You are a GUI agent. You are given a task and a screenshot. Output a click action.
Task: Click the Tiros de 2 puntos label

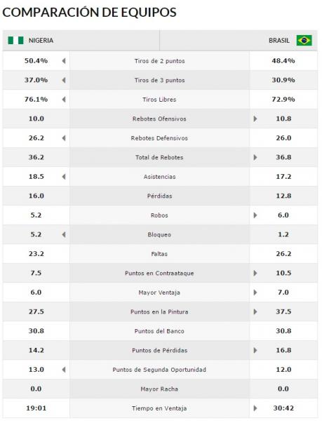click(160, 61)
